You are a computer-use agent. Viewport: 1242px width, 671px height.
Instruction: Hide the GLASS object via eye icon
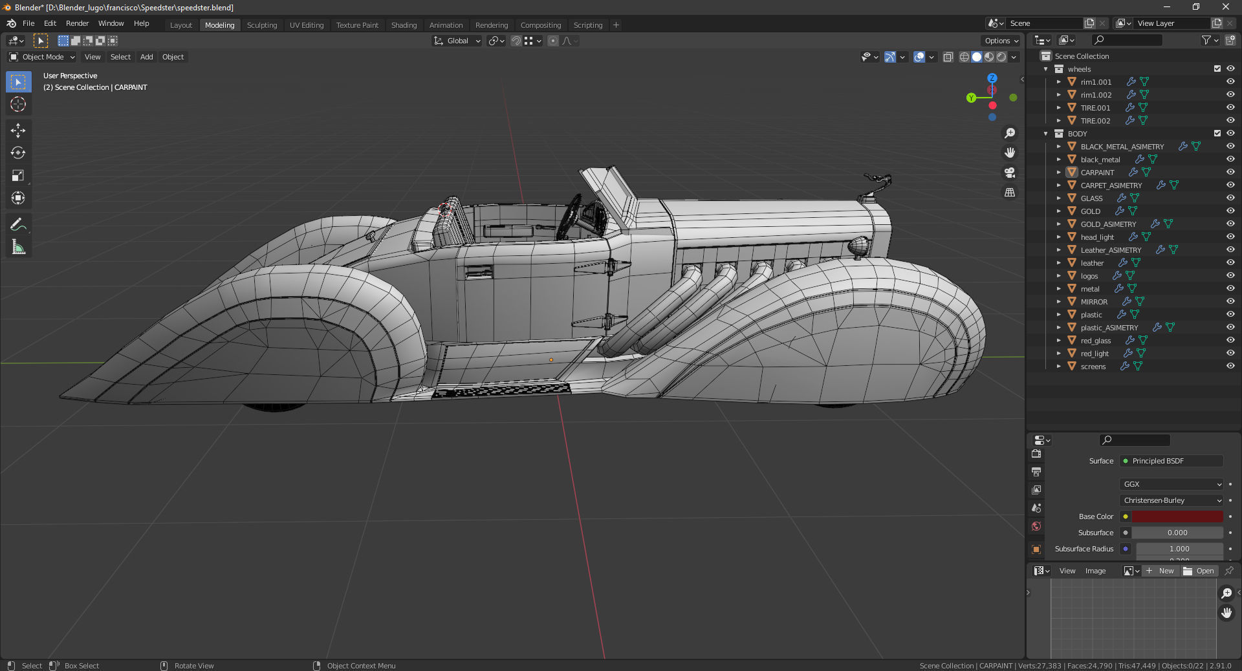1230,198
